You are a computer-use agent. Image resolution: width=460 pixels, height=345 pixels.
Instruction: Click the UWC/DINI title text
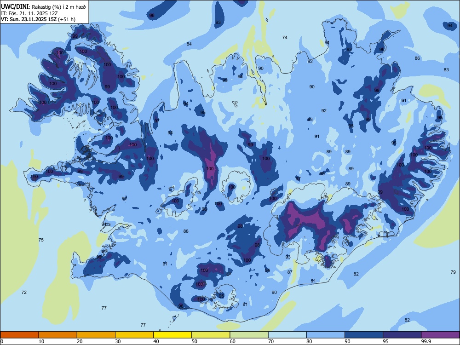click(x=15, y=6)
